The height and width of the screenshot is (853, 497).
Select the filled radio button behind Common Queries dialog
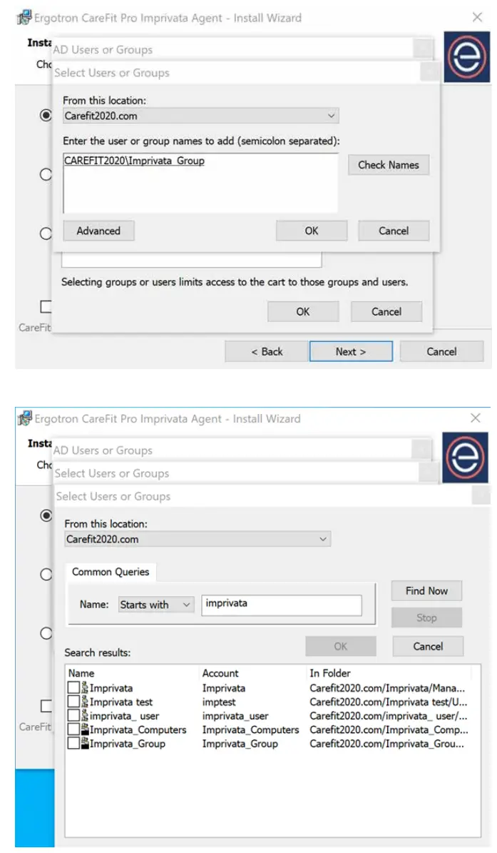[47, 515]
